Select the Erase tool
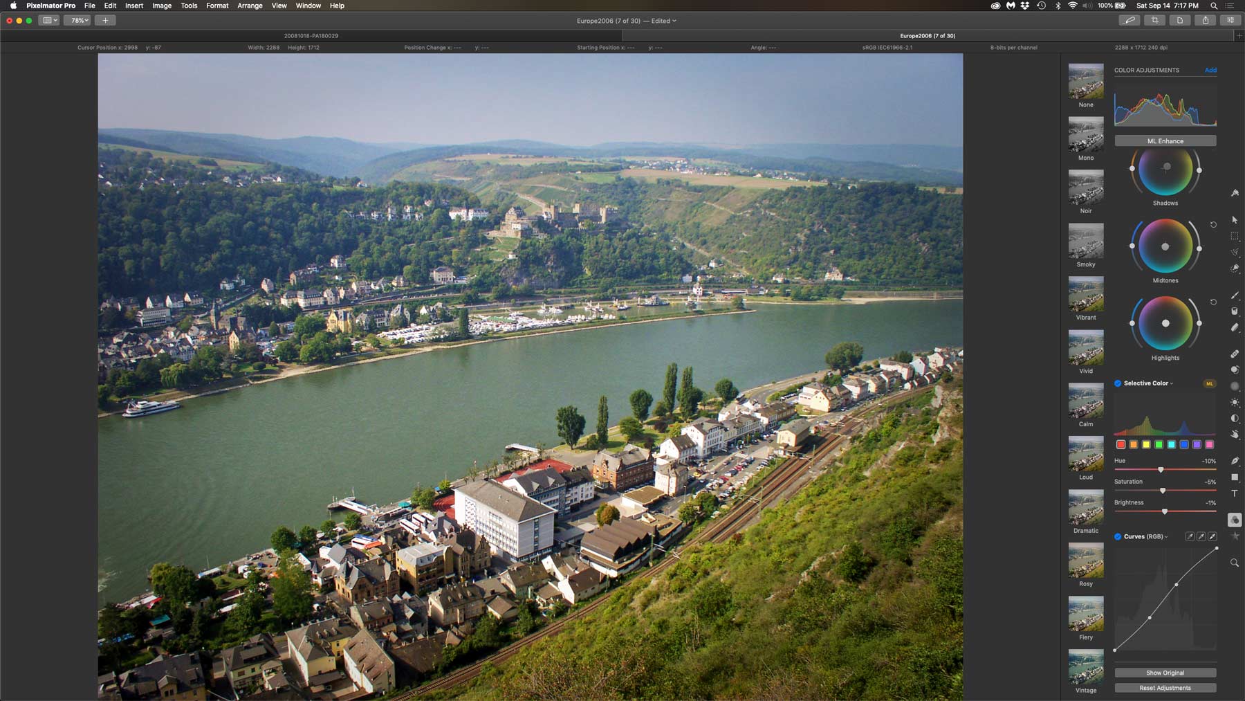This screenshot has width=1245, height=701. (1235, 327)
